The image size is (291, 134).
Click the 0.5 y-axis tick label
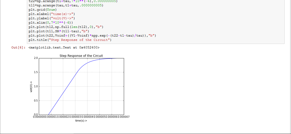pyautogui.click(x=36, y=101)
